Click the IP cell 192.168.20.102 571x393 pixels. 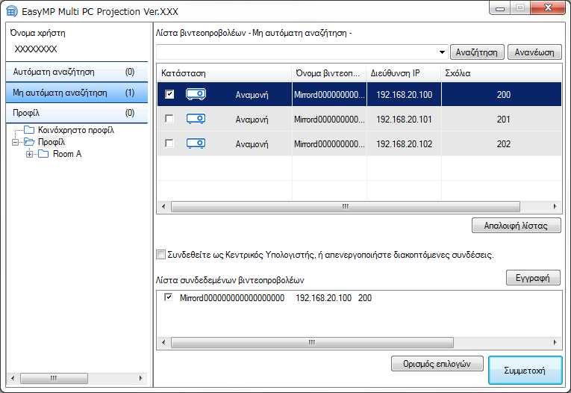point(404,143)
